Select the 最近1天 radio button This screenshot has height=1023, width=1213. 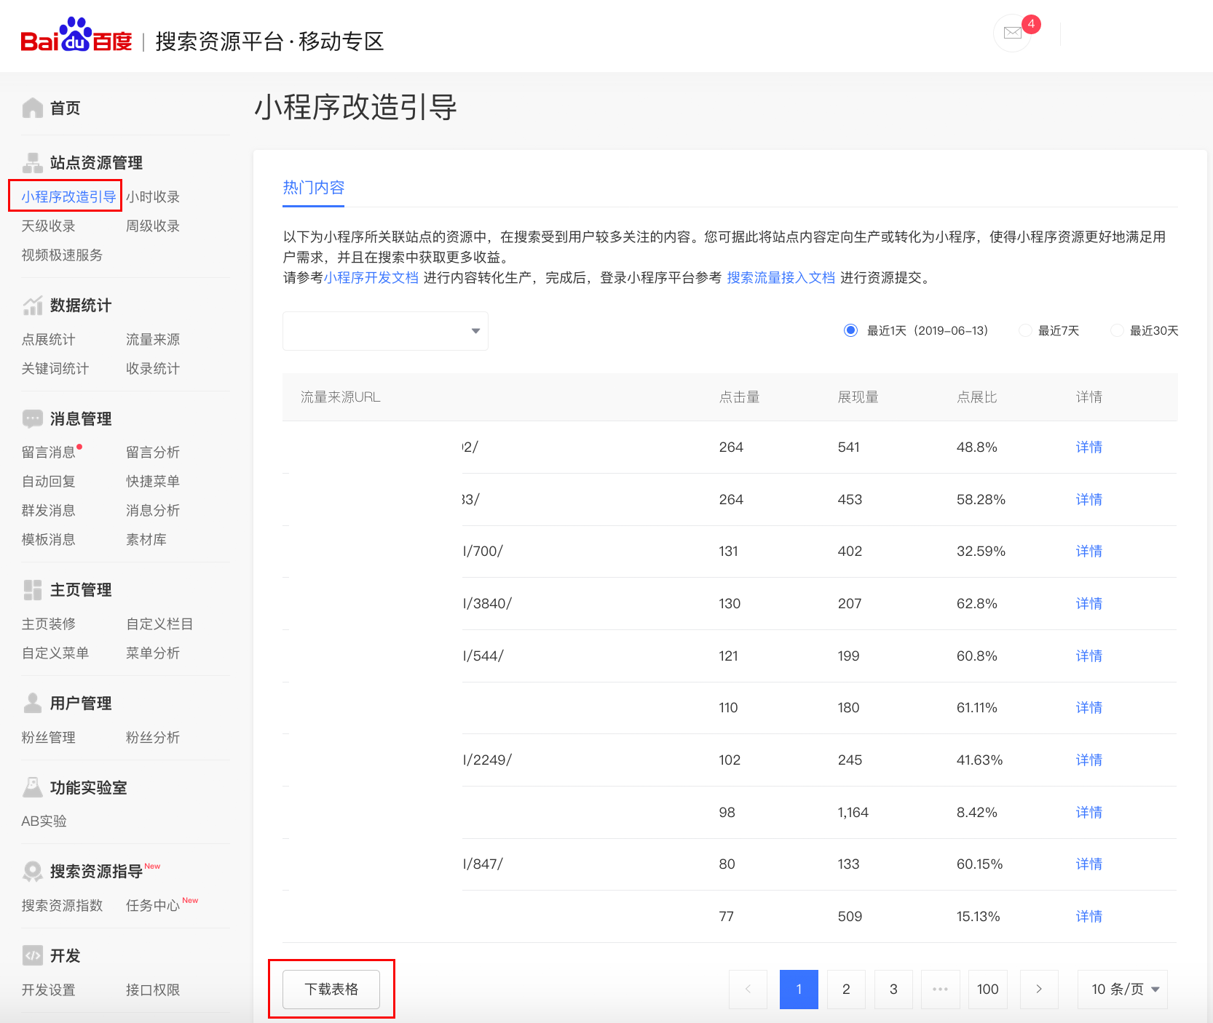coord(850,330)
